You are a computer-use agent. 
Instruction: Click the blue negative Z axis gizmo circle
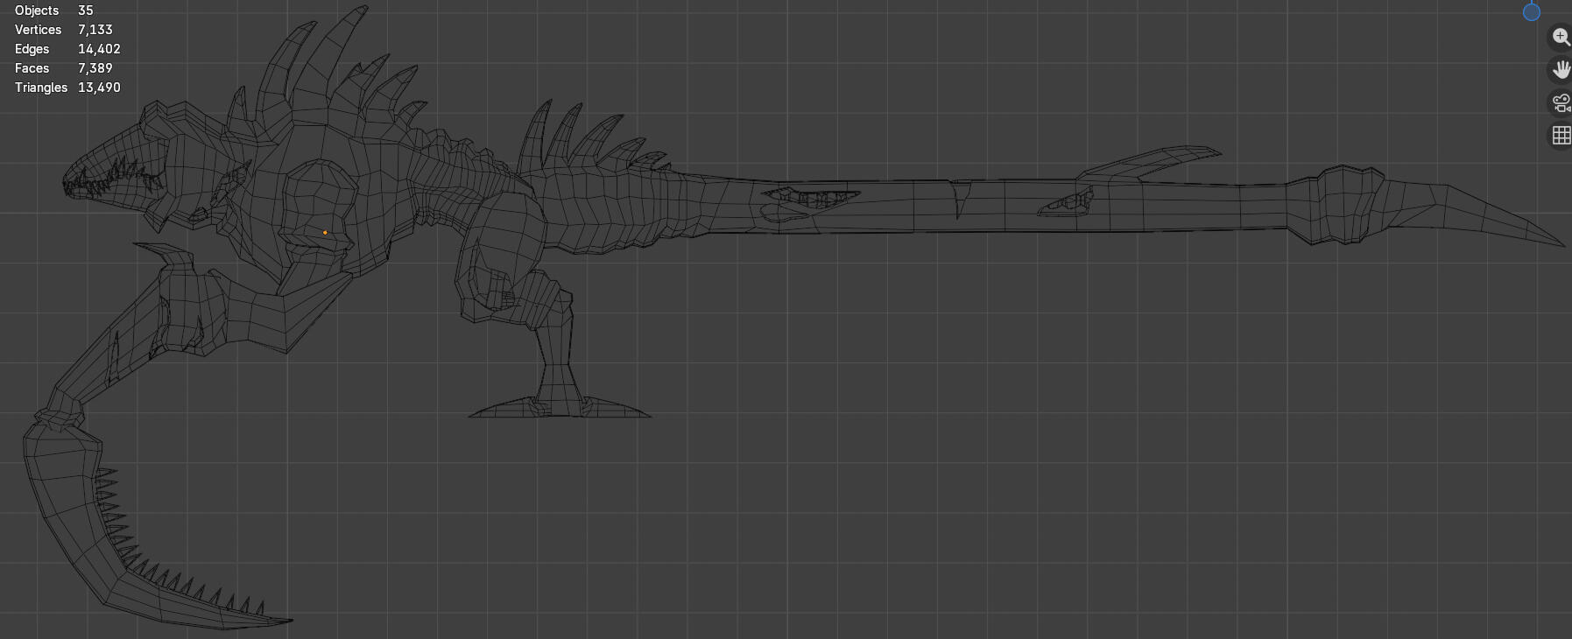click(x=1532, y=11)
